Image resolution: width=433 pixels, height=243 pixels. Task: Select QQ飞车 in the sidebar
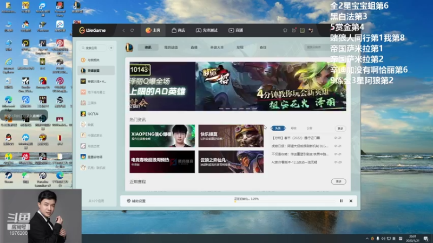point(96,114)
